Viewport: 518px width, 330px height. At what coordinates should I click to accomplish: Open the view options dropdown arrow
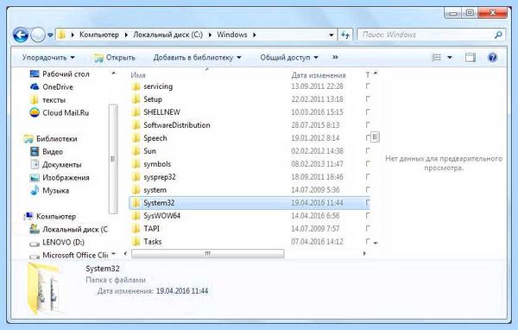[x=450, y=58]
